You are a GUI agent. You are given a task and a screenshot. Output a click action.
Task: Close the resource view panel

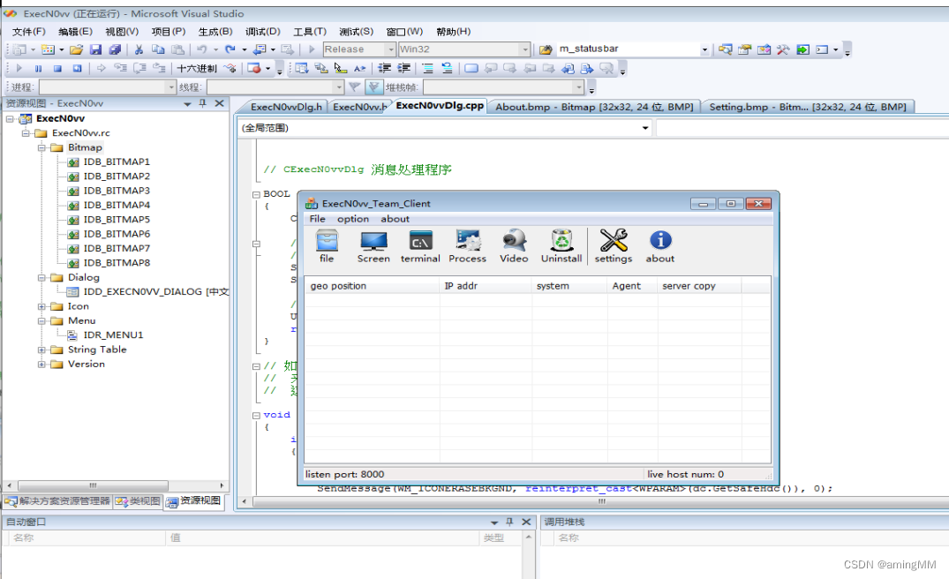[x=219, y=103]
